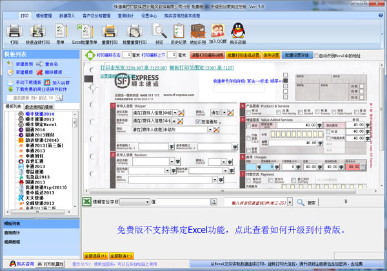The width and height of the screenshot is (387, 271).
Task: Click 批量打印走纸设置 button
Action: click(x=243, y=55)
